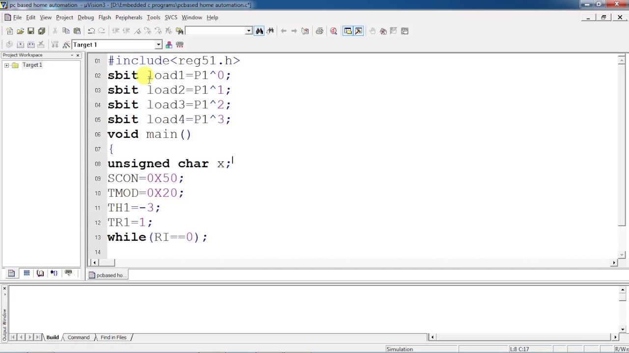Close the Output Window panel
The width and height of the screenshot is (629, 353).
(x=4, y=288)
